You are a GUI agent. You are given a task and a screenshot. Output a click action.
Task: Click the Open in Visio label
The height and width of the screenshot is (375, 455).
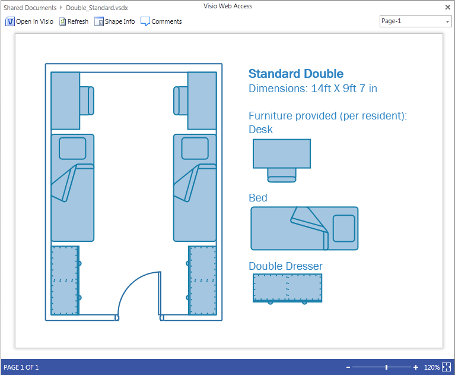click(34, 21)
